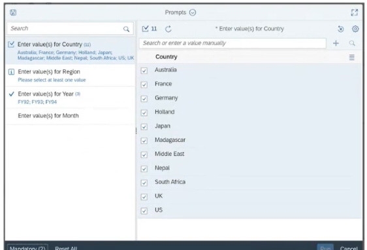Click the plus add value icon
The height and width of the screenshot is (250, 367).
[336, 43]
